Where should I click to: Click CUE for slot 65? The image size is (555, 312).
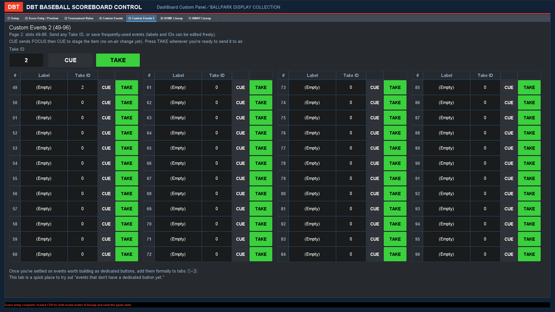pos(240,148)
